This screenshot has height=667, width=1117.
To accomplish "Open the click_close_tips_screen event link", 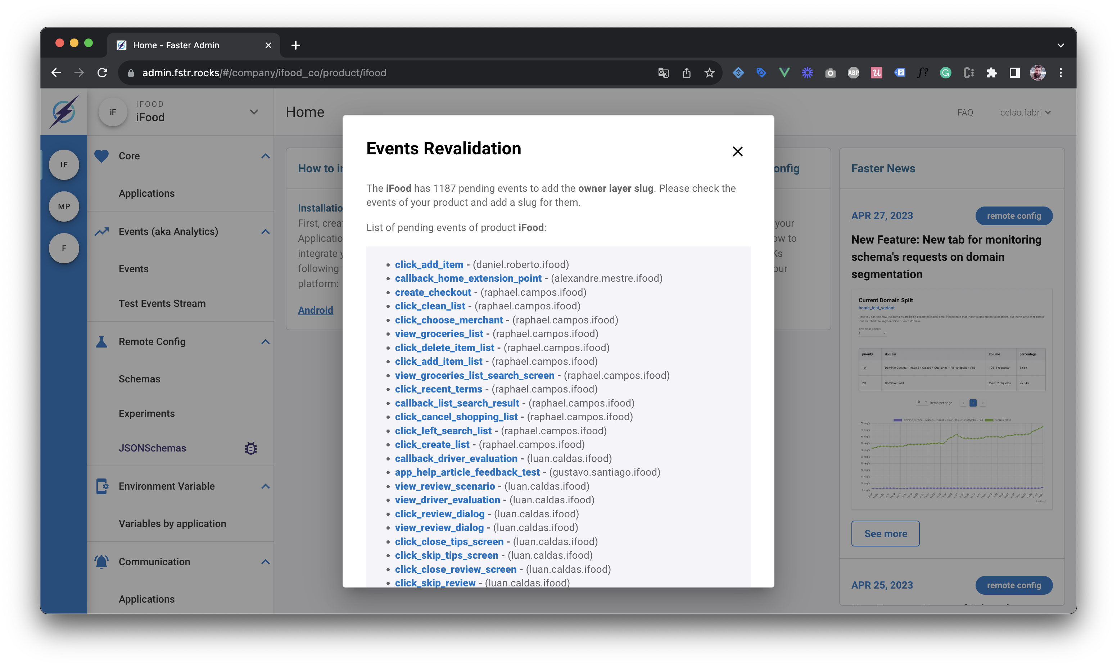I will coord(449,541).
